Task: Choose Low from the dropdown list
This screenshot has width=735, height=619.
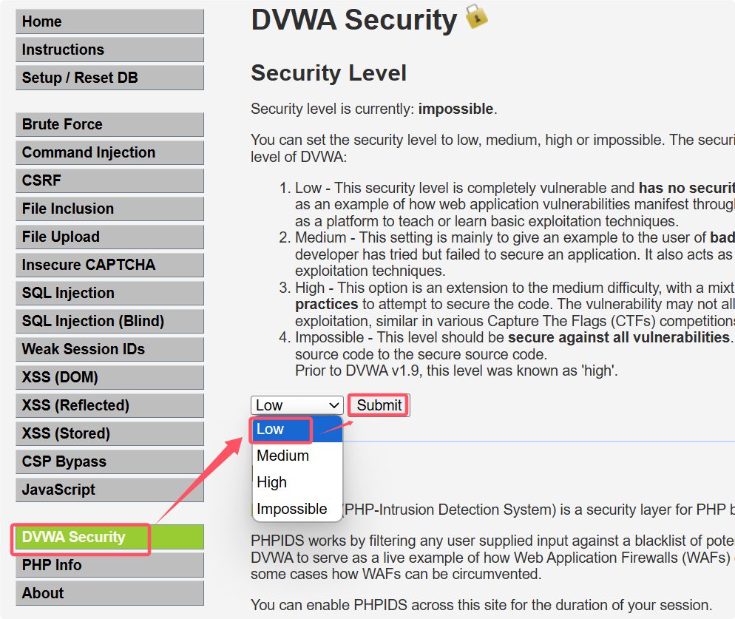Action: [297, 429]
